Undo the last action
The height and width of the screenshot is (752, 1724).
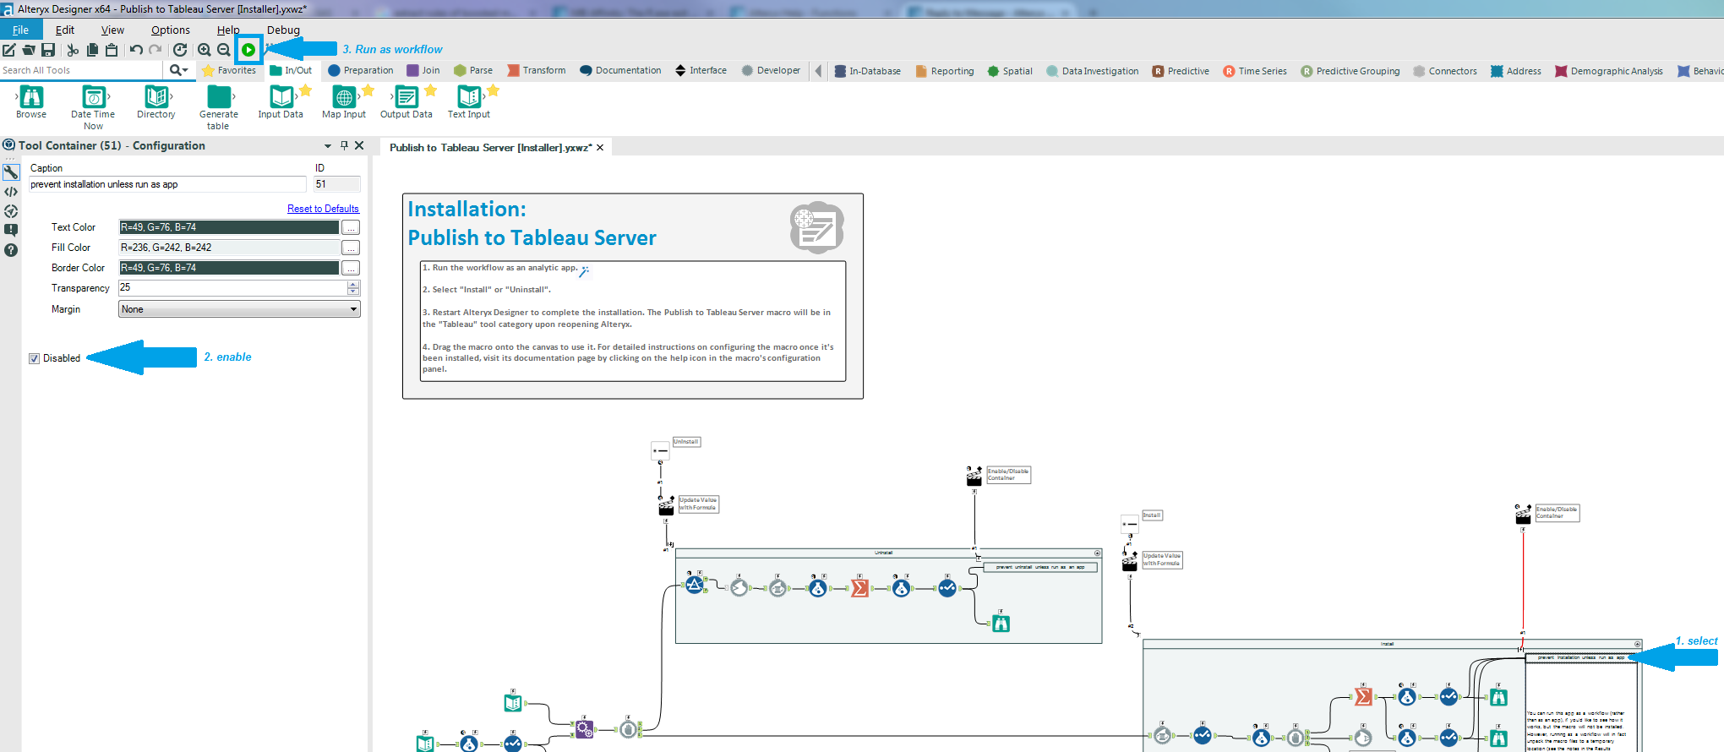click(136, 50)
